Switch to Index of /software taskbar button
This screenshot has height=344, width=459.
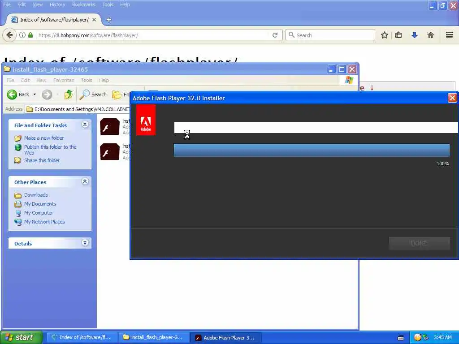click(82, 337)
